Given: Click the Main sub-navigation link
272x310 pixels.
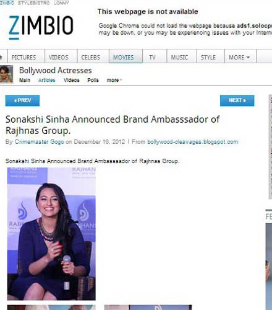Looking at the screenshot, I should [x=25, y=80].
